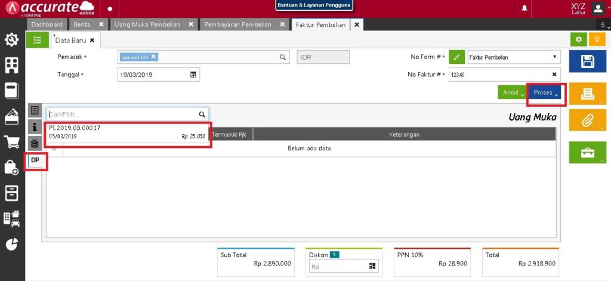
Task: Click the green pencil icon beside No Form
Action: coord(456,57)
